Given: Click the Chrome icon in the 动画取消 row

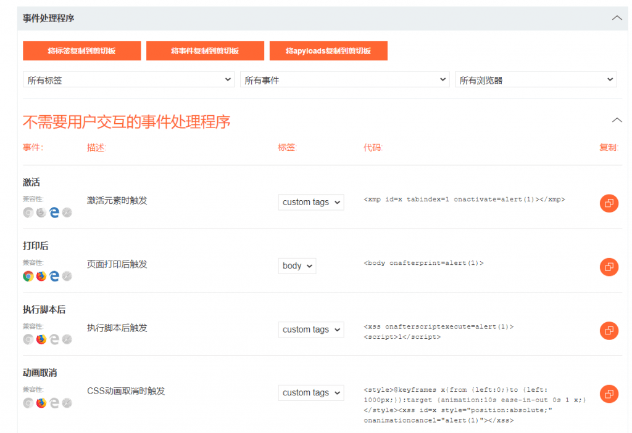Looking at the screenshot, I should click(28, 403).
